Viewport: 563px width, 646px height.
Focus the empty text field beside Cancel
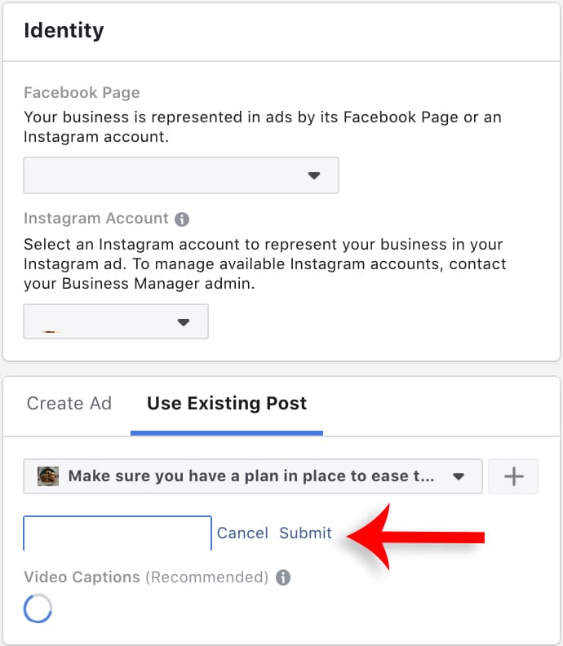tap(117, 533)
